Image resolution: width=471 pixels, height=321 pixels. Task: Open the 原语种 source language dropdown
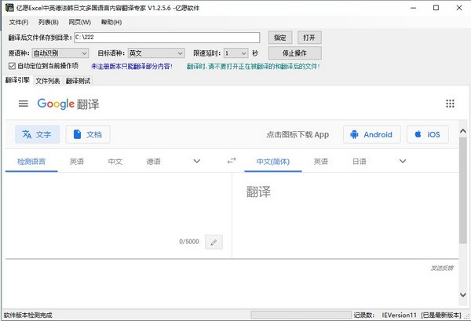tap(60, 53)
